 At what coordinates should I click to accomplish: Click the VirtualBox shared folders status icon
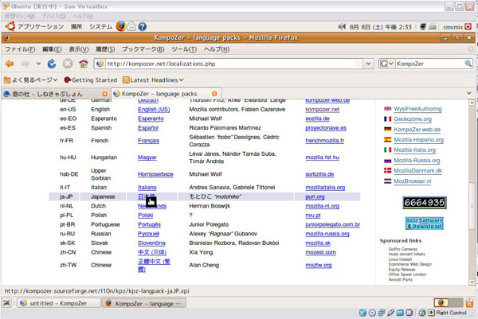pyautogui.click(x=400, y=313)
